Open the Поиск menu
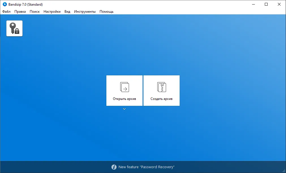286x173 pixels. [x=35, y=12]
